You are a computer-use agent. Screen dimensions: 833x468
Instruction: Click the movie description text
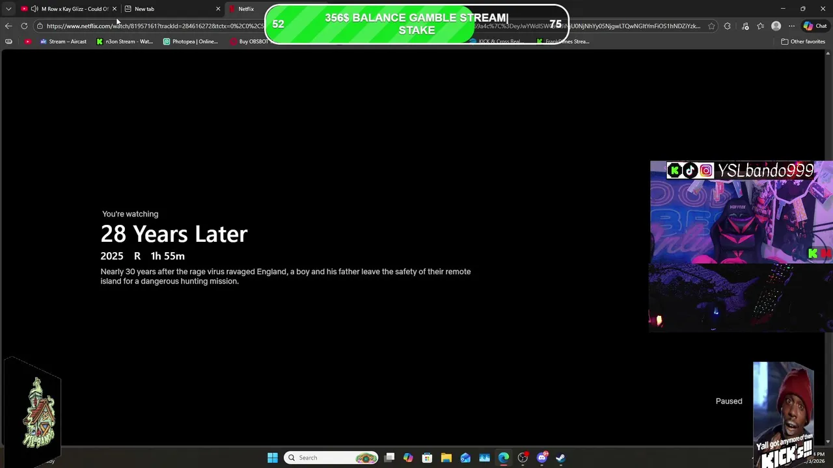(x=286, y=276)
